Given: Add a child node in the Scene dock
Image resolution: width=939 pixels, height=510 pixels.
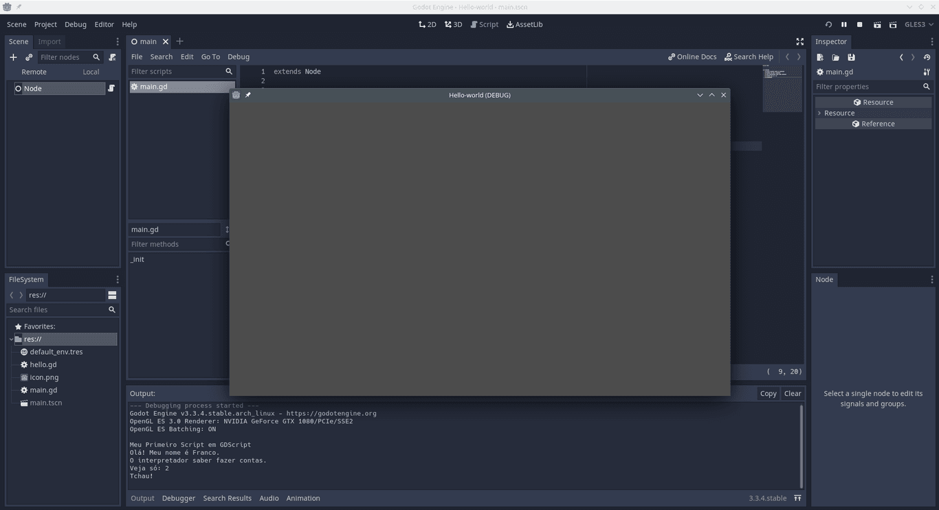Looking at the screenshot, I should (13, 57).
